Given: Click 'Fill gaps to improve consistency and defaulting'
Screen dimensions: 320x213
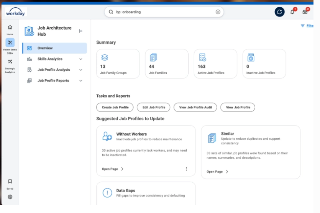Looking at the screenshot, I should pyautogui.click(x=151, y=195).
